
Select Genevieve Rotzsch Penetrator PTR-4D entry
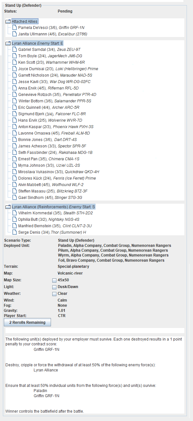click(57, 95)
